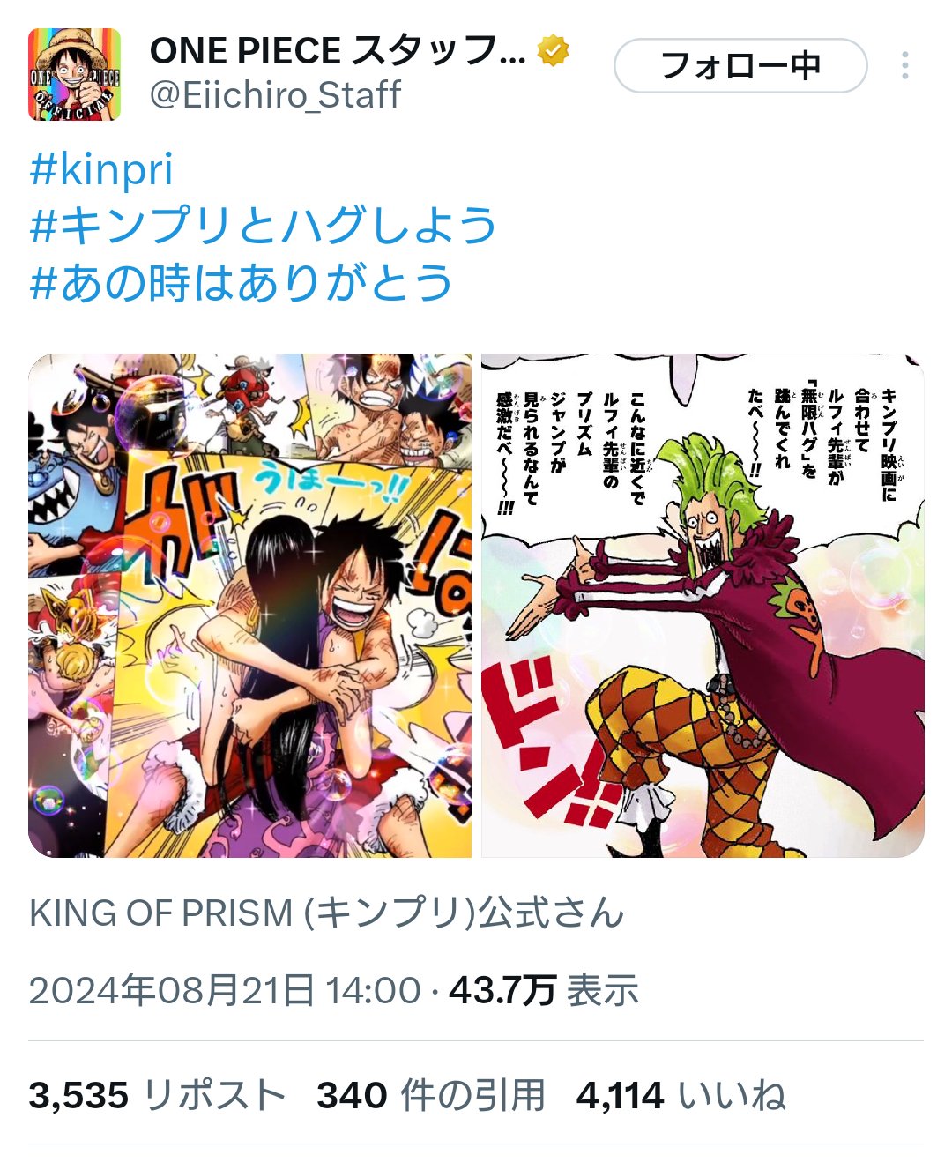Click the KING OF PRISM (キンプリ)公式さん text
The image size is (952, 1170).
[327, 913]
